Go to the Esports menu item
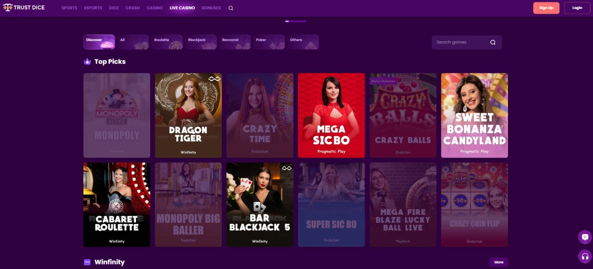Screen dimensions: 593x269 pos(93,8)
